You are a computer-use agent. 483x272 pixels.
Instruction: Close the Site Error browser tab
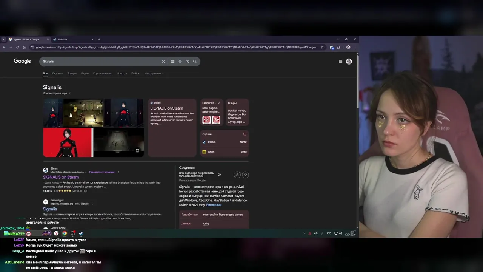pyautogui.click(x=92, y=39)
